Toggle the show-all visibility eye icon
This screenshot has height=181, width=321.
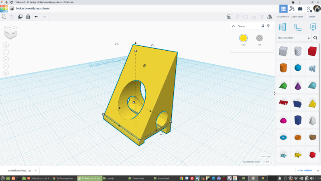(x=229, y=17)
